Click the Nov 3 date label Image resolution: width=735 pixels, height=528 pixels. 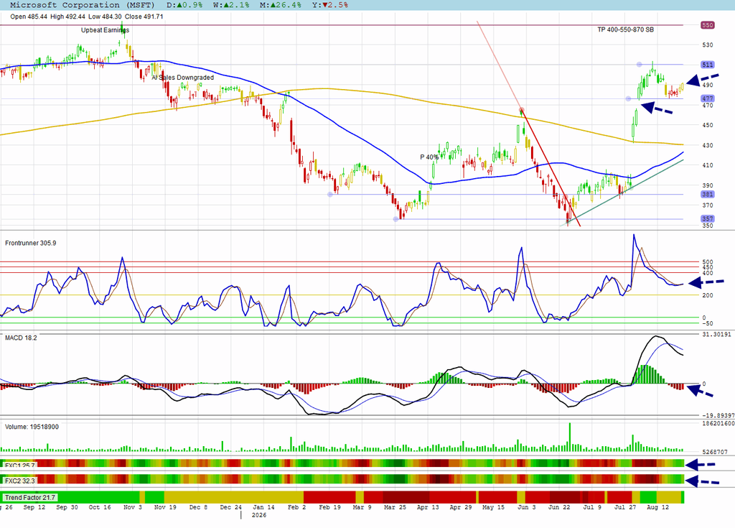pos(133,507)
